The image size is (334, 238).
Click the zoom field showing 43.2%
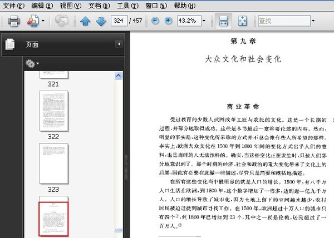pos(189,21)
